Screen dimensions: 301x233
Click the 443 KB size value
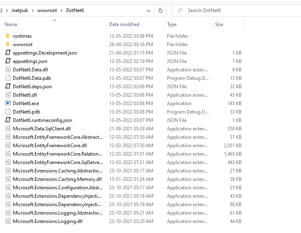234,162
